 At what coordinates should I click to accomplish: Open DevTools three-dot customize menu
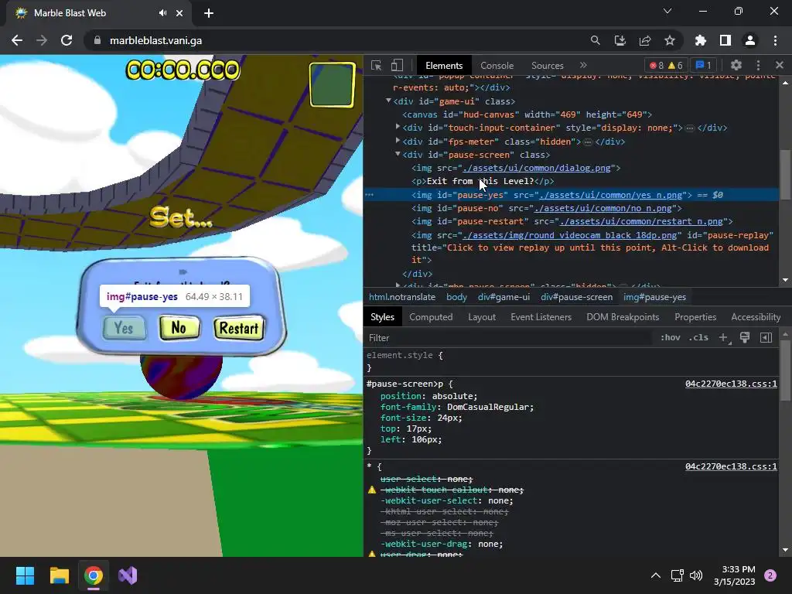tap(758, 65)
